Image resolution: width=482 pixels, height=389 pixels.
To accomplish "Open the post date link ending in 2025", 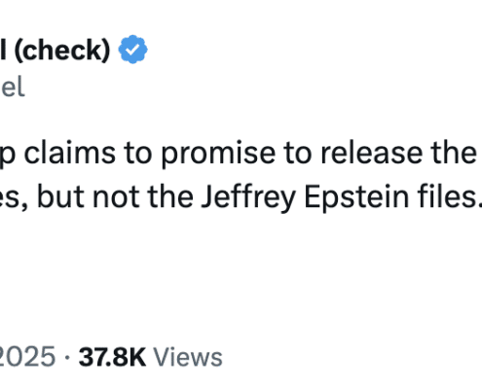I will click(28, 357).
